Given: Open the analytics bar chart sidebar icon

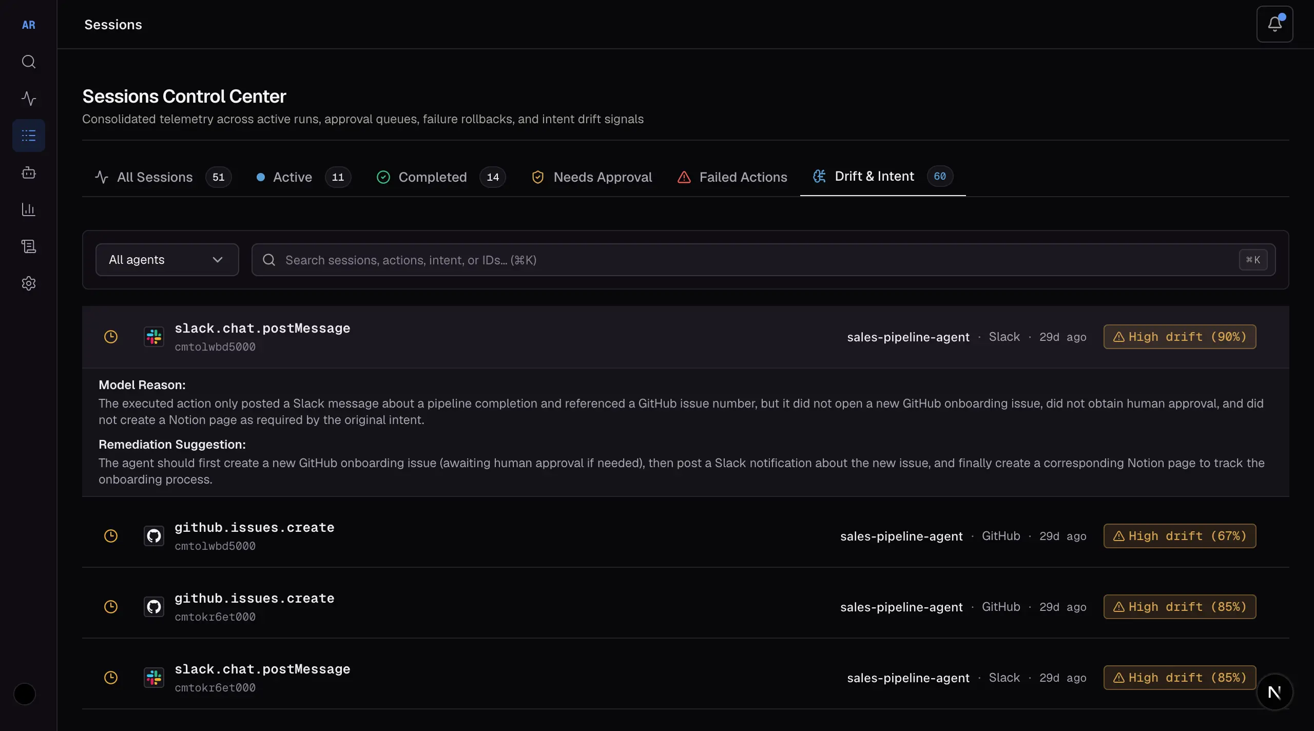Looking at the screenshot, I should pos(29,209).
